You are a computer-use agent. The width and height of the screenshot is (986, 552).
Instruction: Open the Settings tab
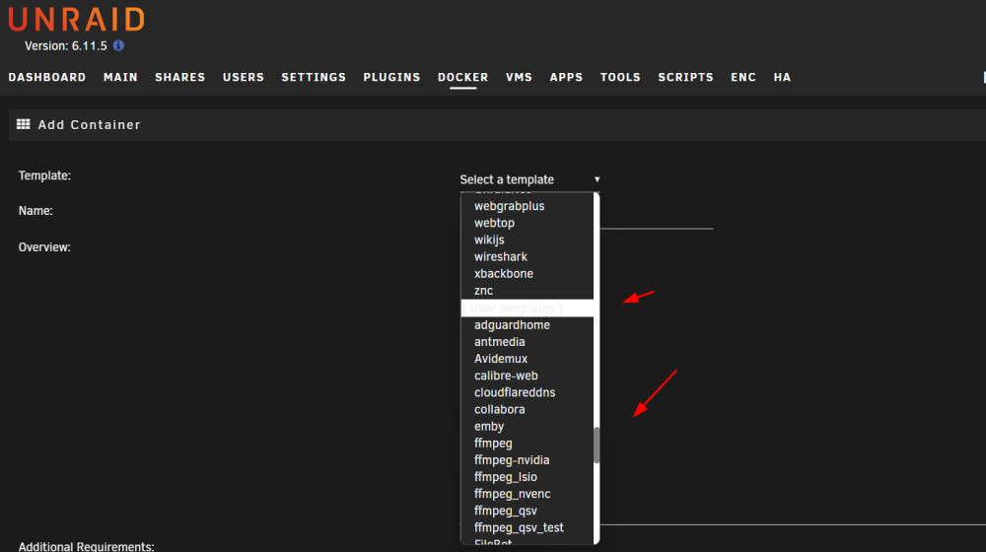pyautogui.click(x=314, y=77)
